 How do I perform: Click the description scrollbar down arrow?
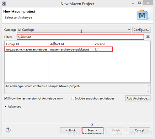(x=148, y=91)
